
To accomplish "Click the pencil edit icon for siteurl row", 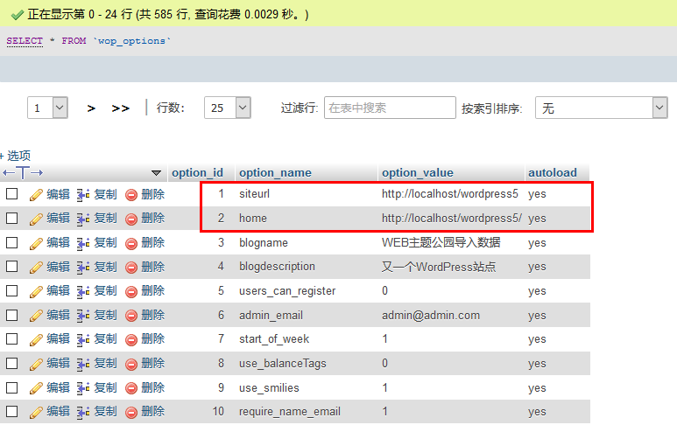I will tap(36, 194).
